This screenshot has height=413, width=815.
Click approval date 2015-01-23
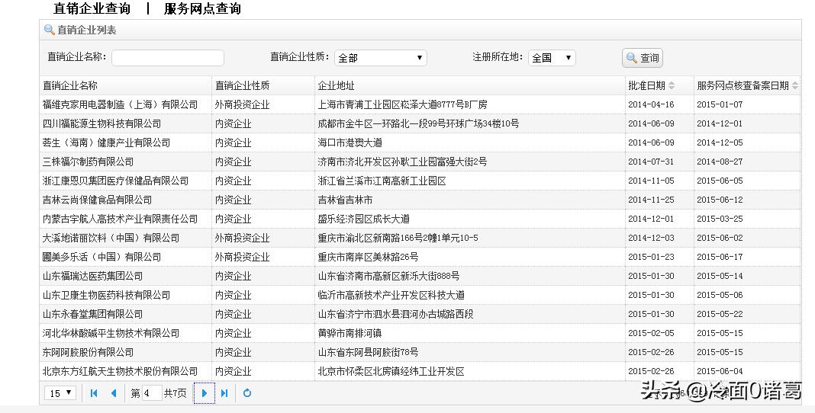tap(651, 257)
